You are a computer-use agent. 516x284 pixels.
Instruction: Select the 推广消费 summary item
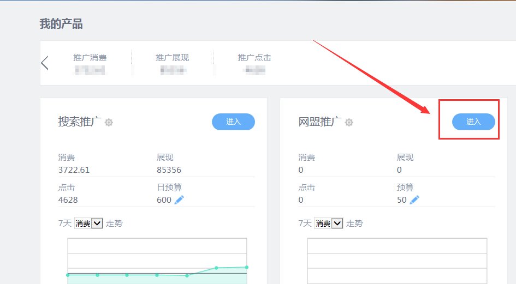[90, 63]
